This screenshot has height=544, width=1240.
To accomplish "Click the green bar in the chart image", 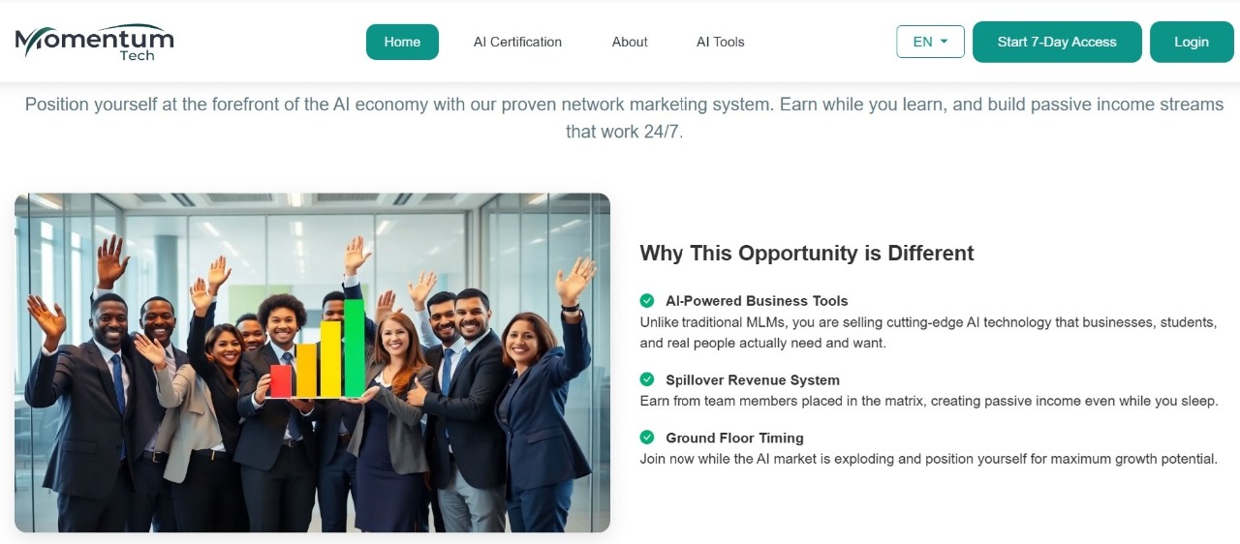I will (x=354, y=348).
